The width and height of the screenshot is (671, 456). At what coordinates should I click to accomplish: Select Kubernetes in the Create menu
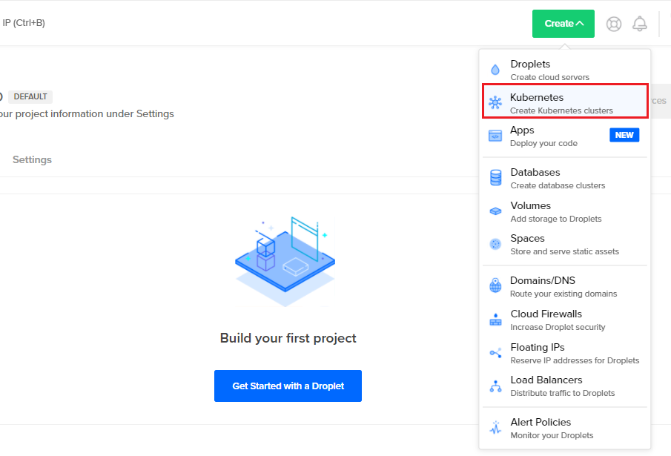565,102
